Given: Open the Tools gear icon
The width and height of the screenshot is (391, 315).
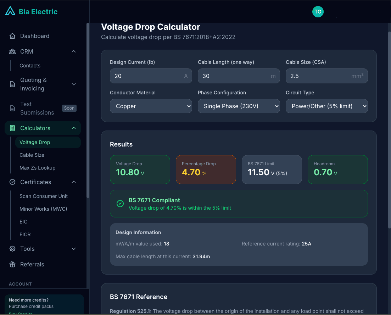Looking at the screenshot, I should click(12, 249).
